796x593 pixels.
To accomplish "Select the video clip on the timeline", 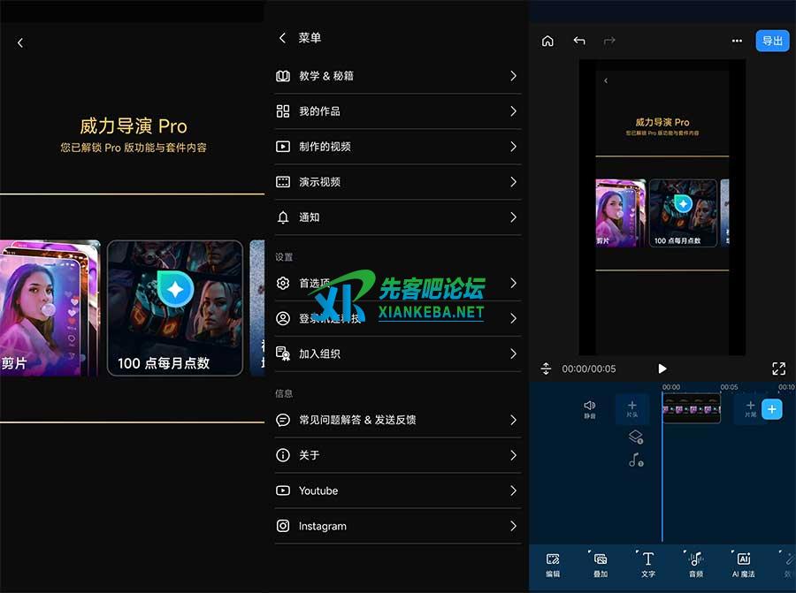I will [x=691, y=409].
